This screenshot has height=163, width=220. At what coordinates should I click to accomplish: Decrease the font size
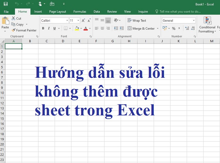click(89, 21)
